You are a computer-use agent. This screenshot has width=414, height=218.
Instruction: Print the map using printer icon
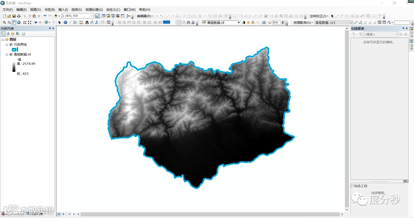19,16
